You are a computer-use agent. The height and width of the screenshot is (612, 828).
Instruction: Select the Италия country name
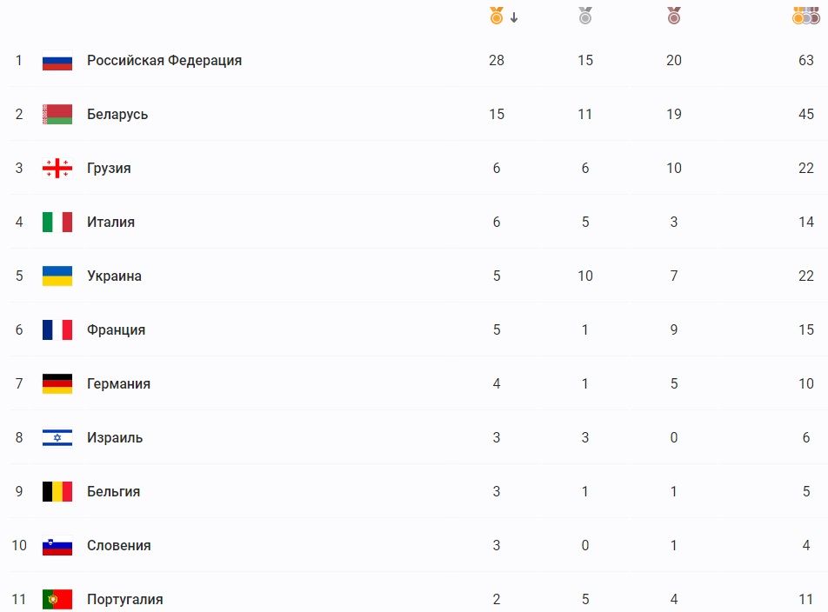110,223
